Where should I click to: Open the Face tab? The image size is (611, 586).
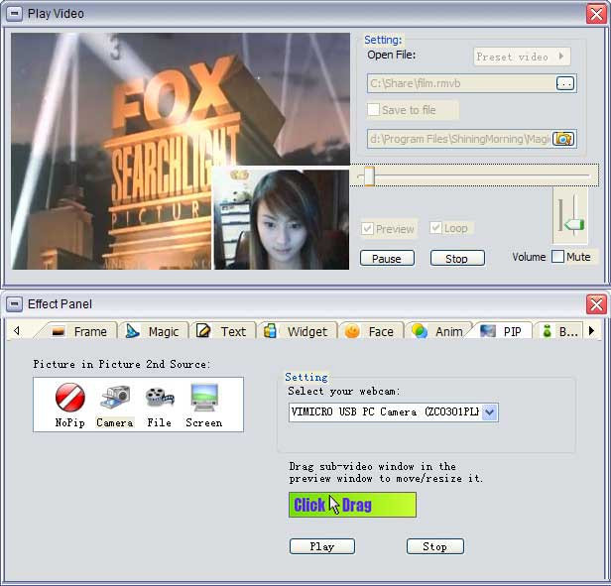point(370,331)
